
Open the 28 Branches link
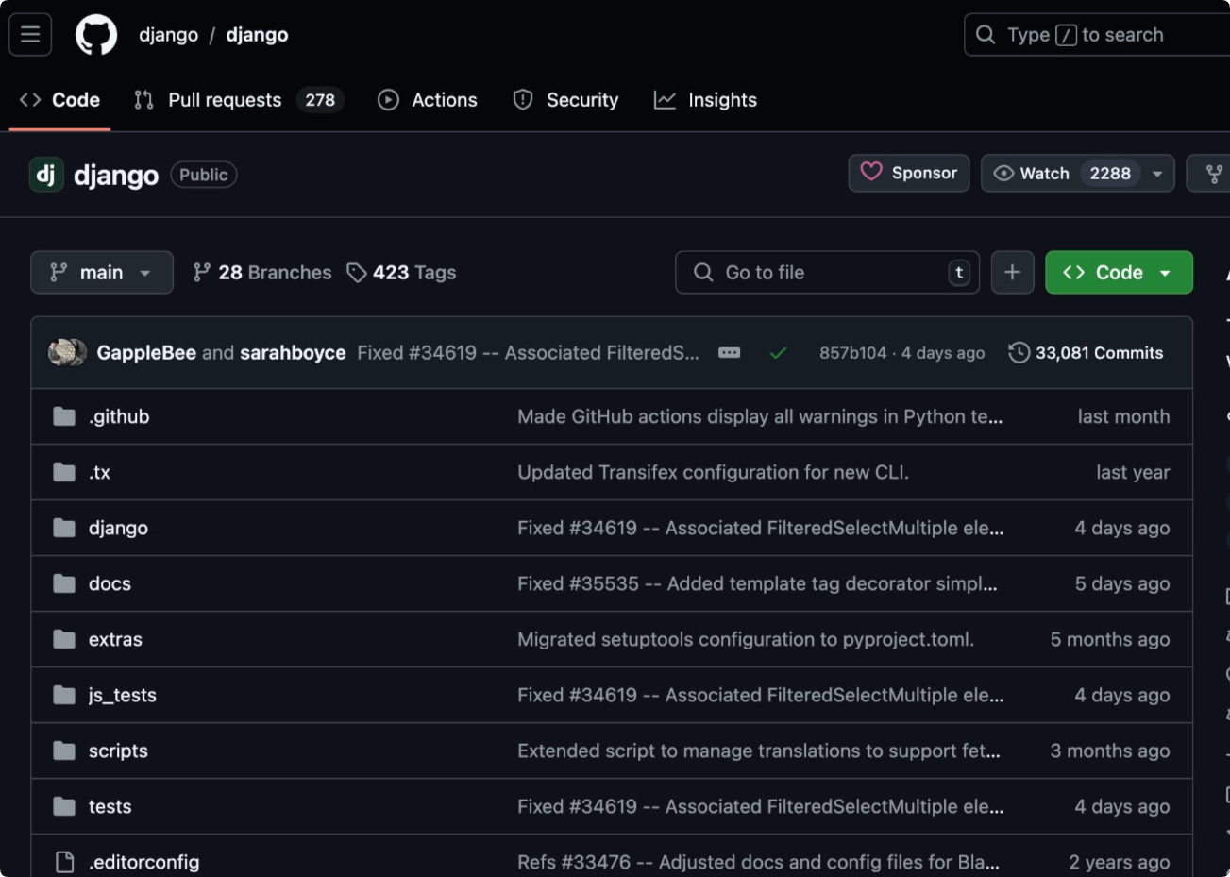(262, 272)
